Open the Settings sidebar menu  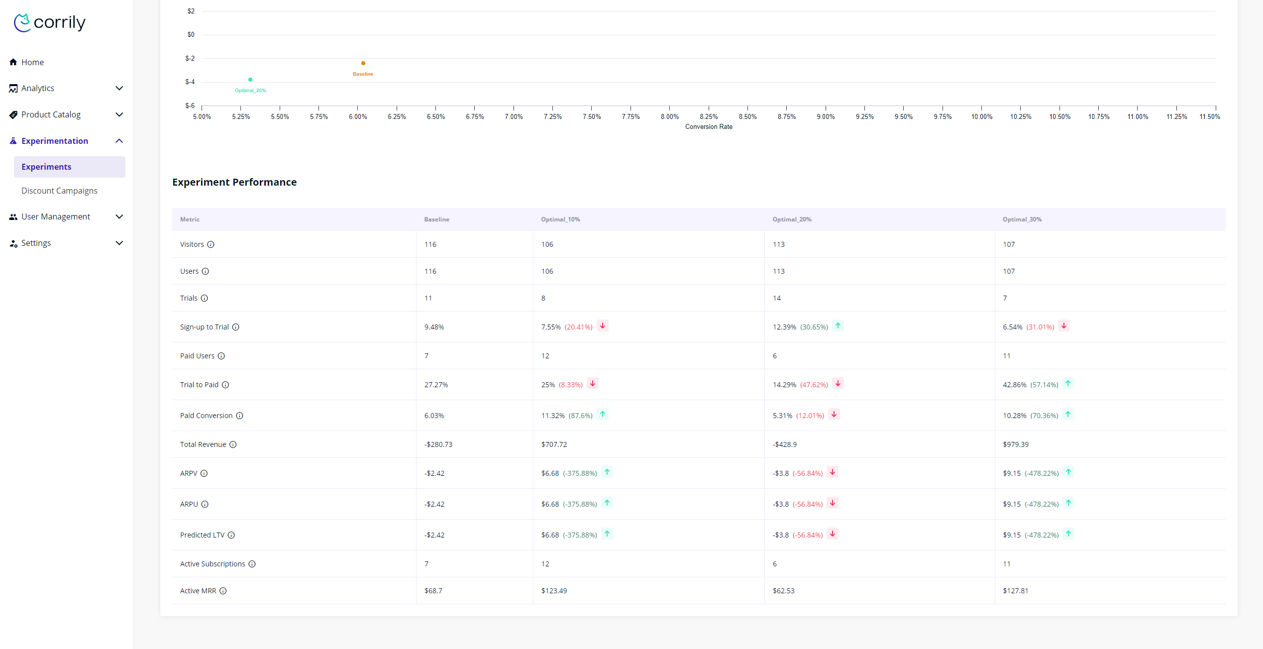click(36, 243)
